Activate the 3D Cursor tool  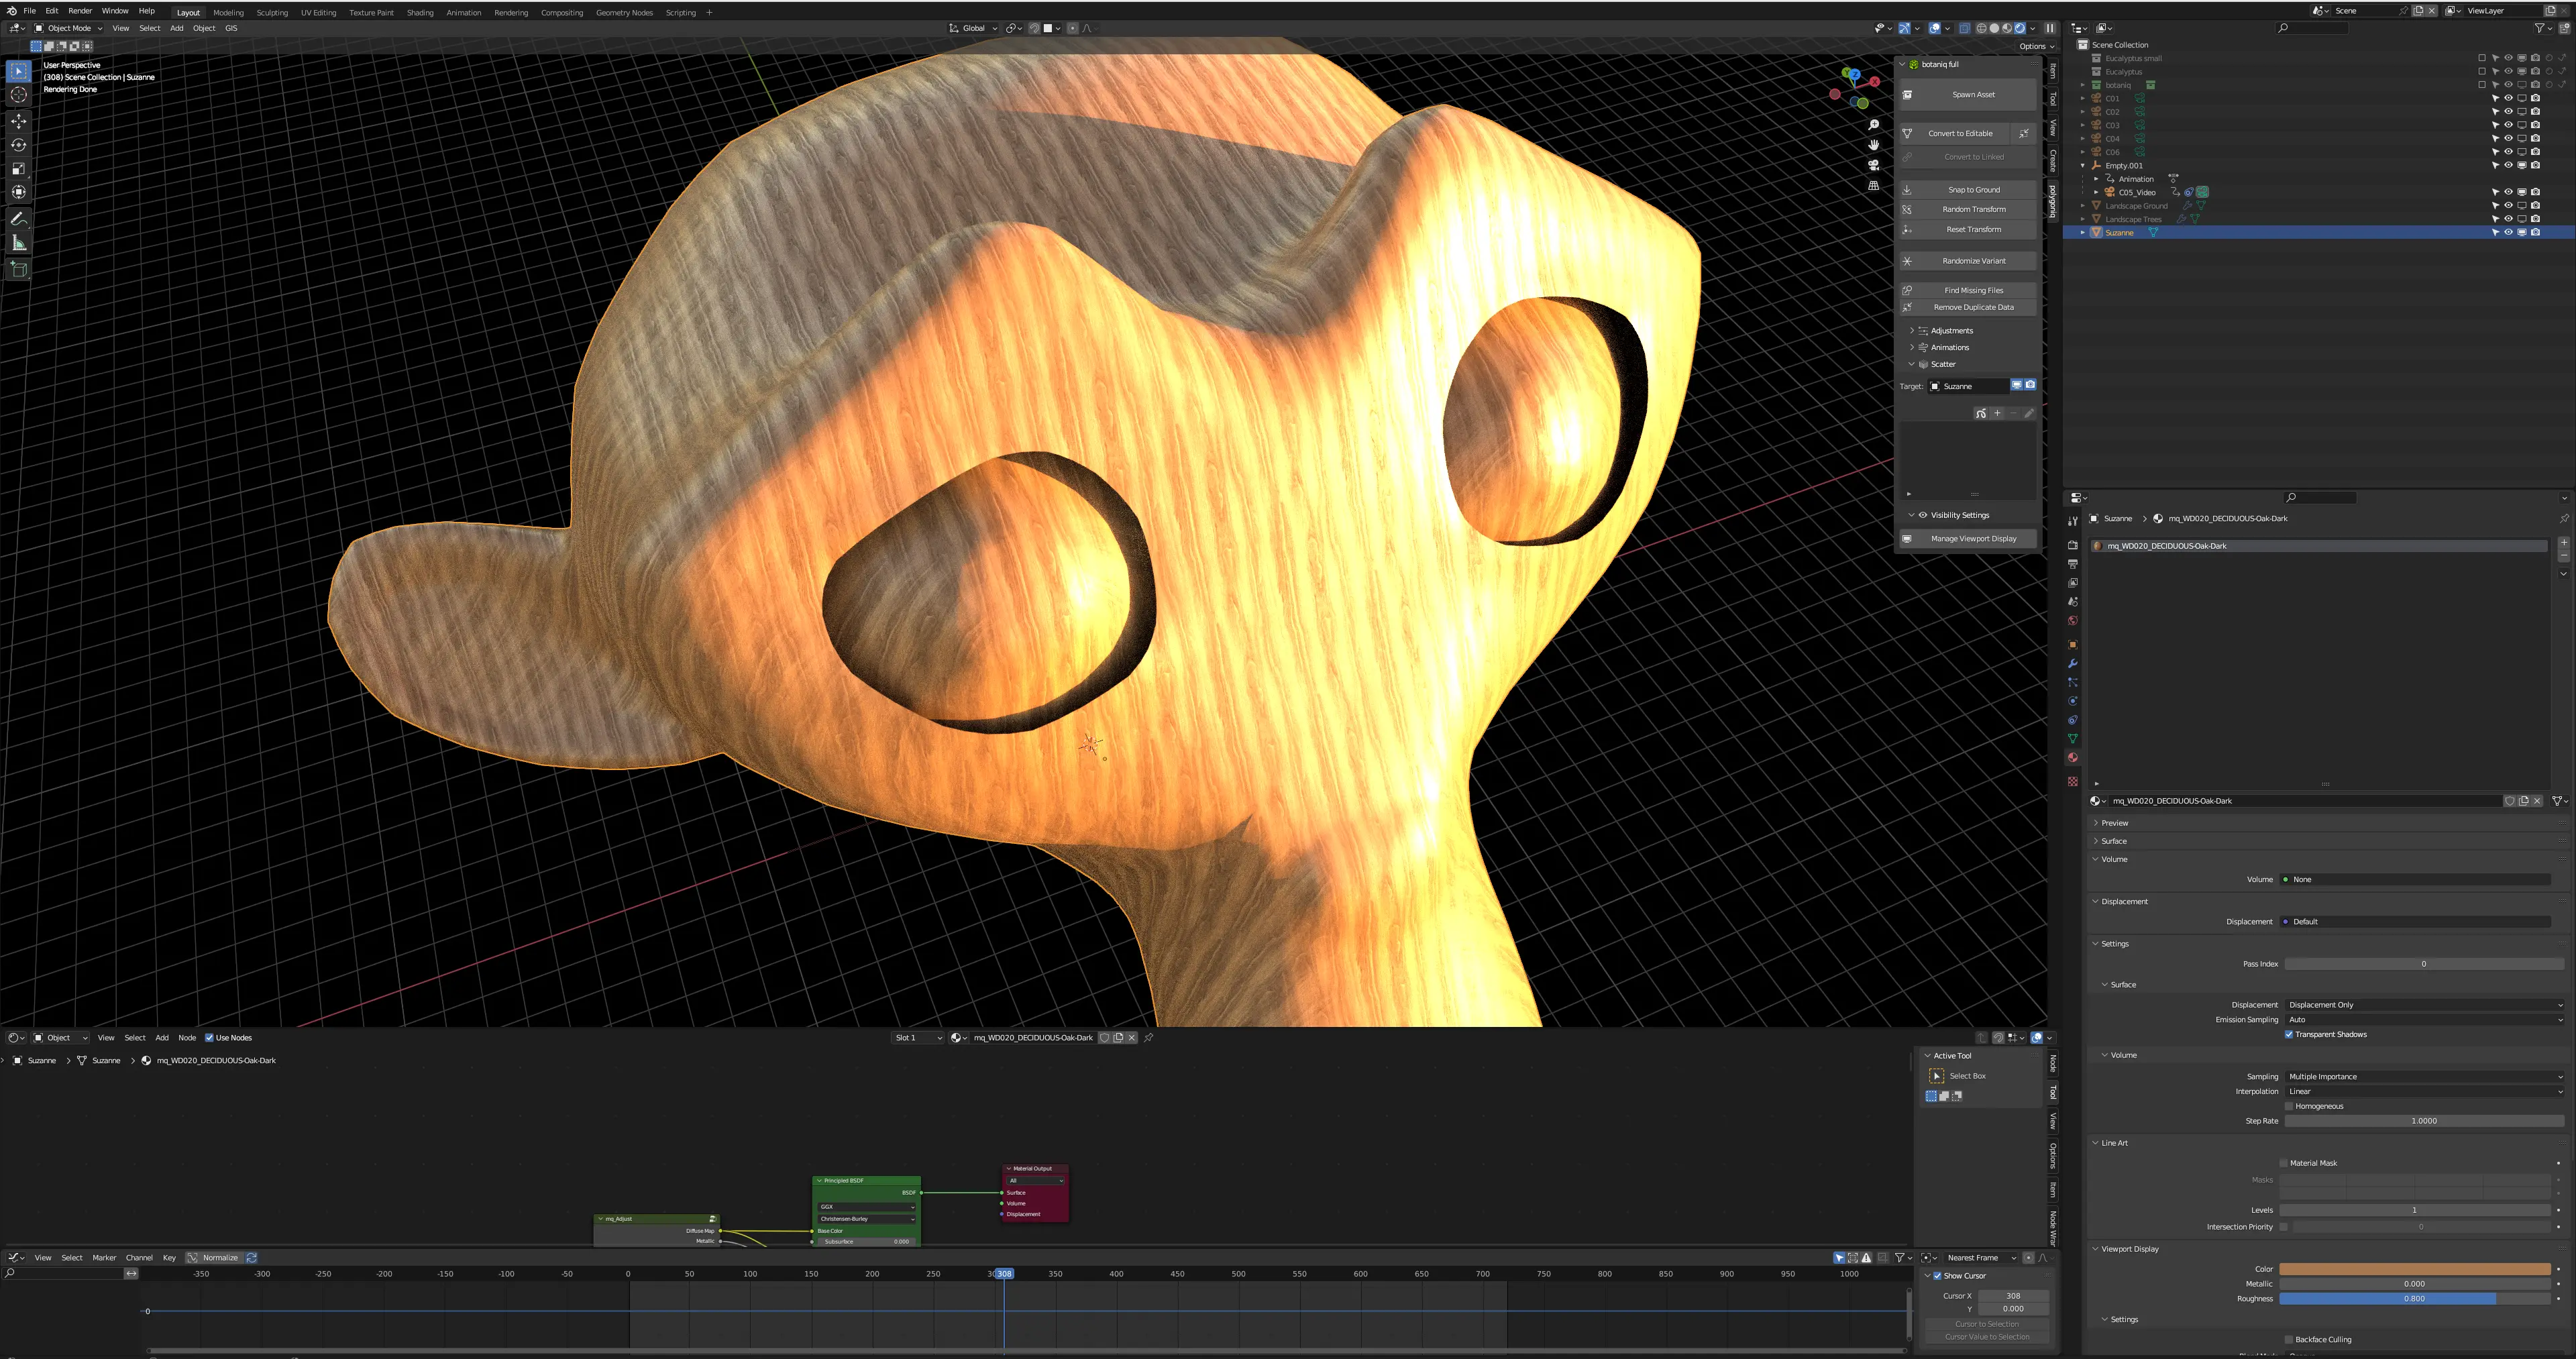19,95
